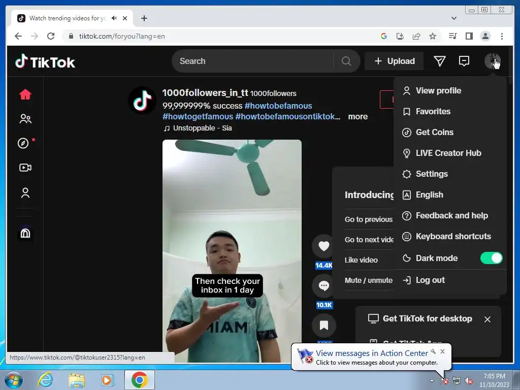520x390 pixels.
Task: Open Windows Explorer folder from taskbar
Action: point(77,380)
